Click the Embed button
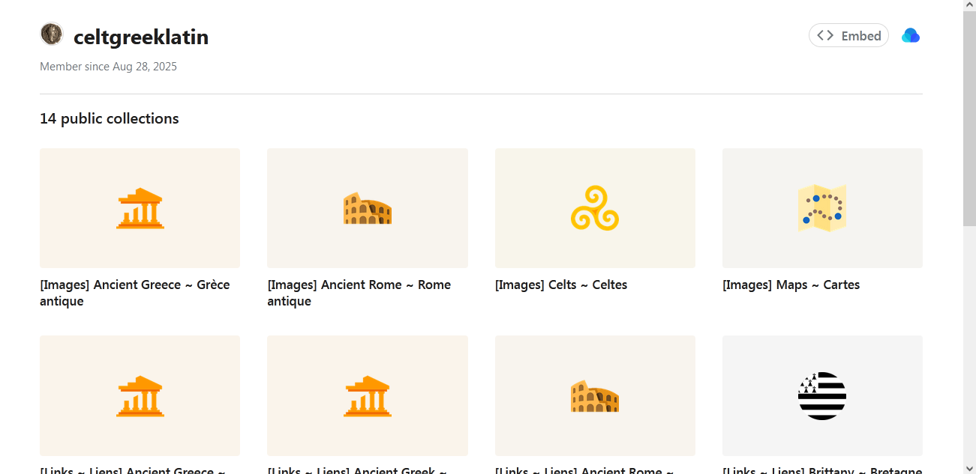The width and height of the screenshot is (976, 474). click(848, 35)
